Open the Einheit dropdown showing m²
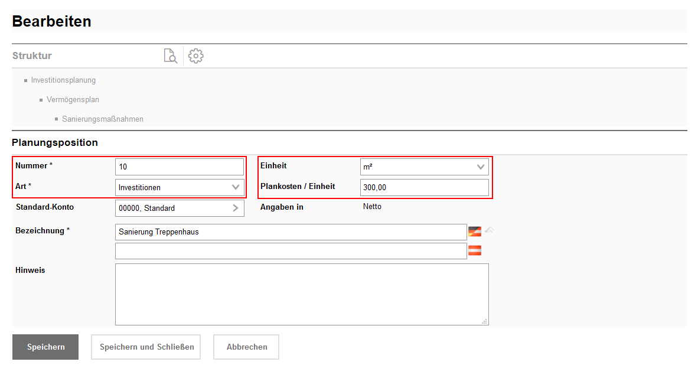 (x=424, y=167)
